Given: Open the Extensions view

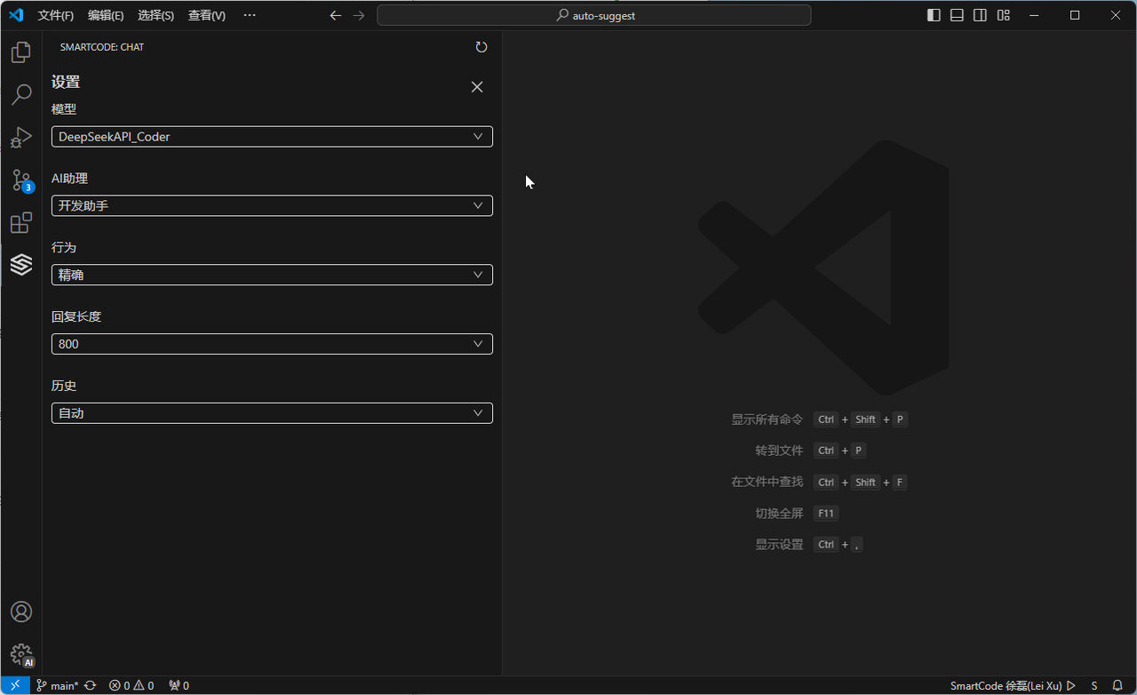Looking at the screenshot, I should [x=20, y=223].
